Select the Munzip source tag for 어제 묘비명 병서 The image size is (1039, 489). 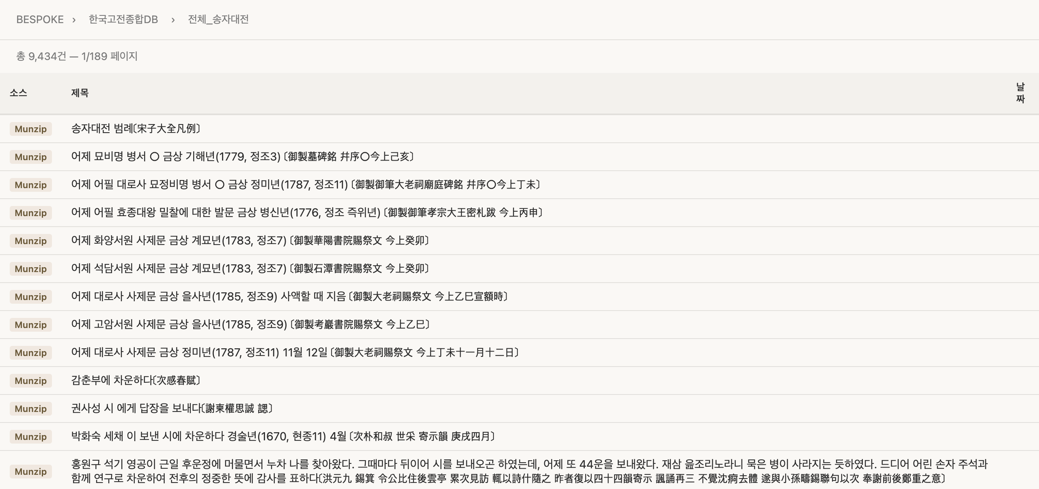[x=30, y=157]
